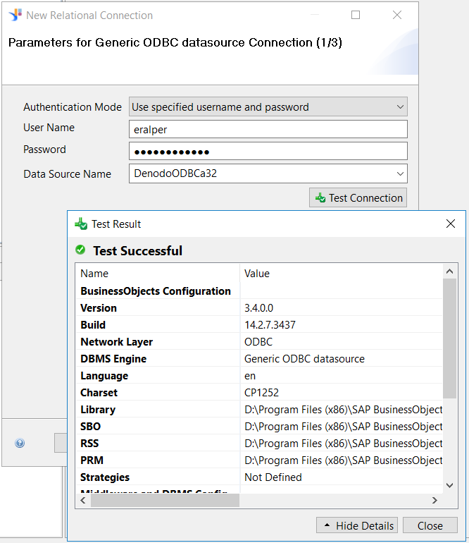This screenshot has height=543, width=469.
Task: Click the User Name input field
Action: click(268, 129)
